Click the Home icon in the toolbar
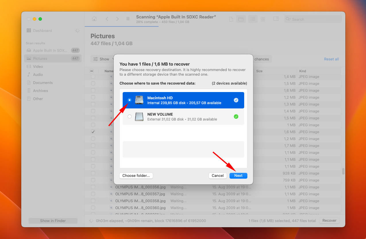 (94, 19)
